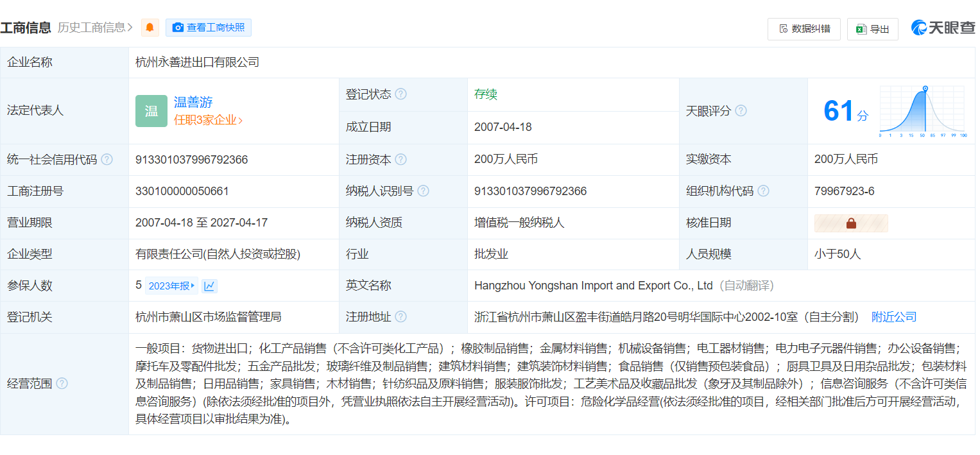Click organization code 79967923-6
This screenshot has width=980, height=455.
pos(845,191)
